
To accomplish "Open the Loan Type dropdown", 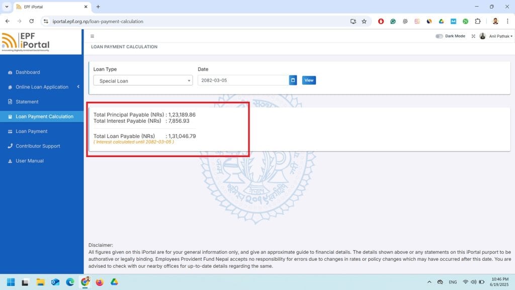I will pyautogui.click(x=143, y=81).
